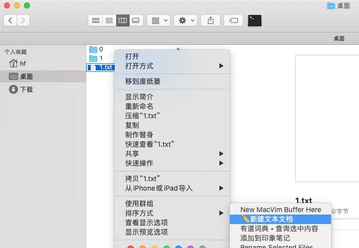Image resolution: width=359 pixels, height=248 pixels.
Task: Launch the Terminal toolbar icon
Action: point(255,20)
